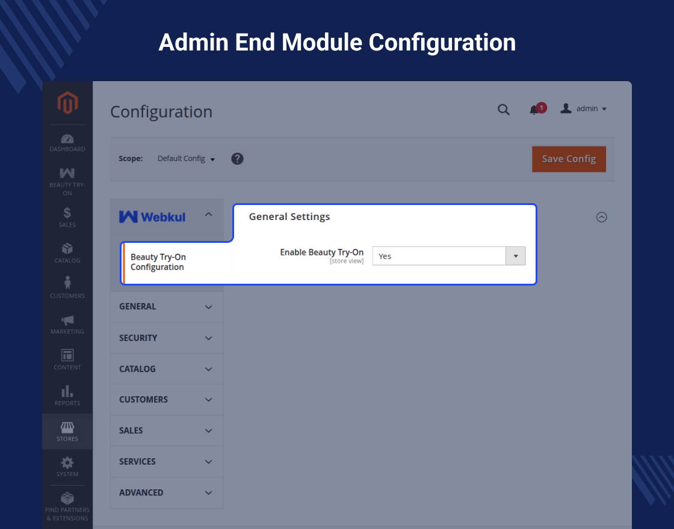Open the Marketing megaphone icon
The image size is (674, 529).
click(67, 323)
